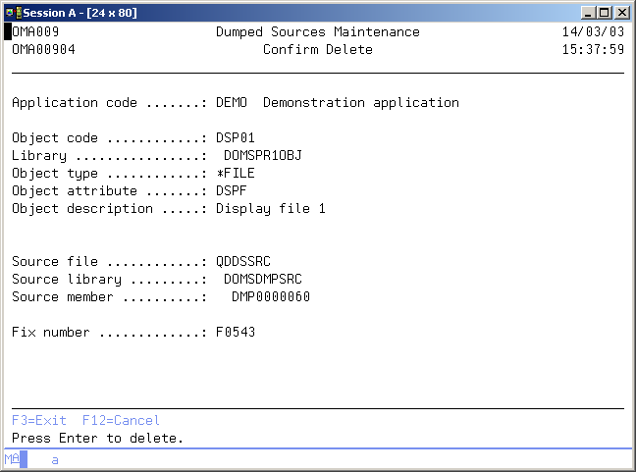Select the DOMSDMPSRC source library value
The width and height of the screenshot is (636, 472).
[263, 279]
